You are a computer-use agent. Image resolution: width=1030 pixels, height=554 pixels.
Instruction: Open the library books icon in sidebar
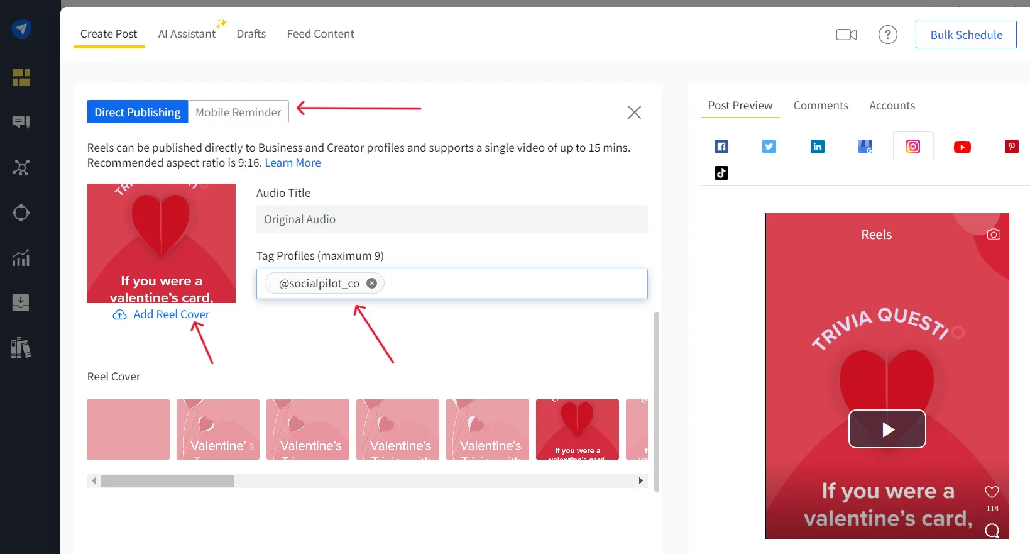(21, 348)
